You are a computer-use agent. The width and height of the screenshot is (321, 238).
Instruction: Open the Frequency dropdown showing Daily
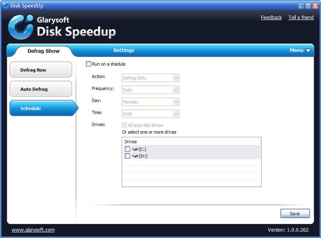tap(150, 90)
